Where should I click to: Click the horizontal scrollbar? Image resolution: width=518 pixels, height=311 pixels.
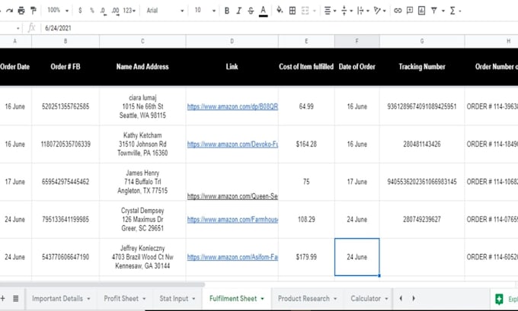point(102,284)
